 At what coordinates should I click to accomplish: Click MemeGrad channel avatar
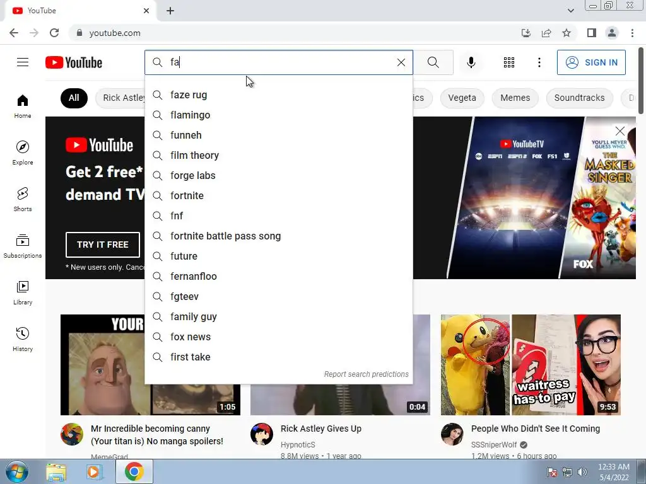(72, 434)
